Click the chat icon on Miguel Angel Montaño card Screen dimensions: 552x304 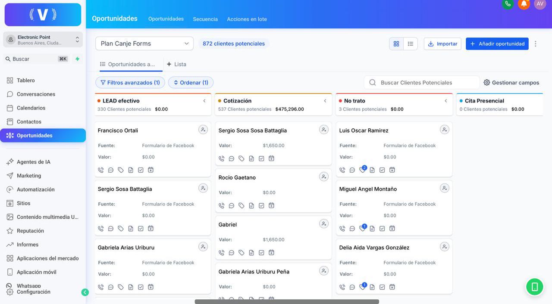coord(352,229)
